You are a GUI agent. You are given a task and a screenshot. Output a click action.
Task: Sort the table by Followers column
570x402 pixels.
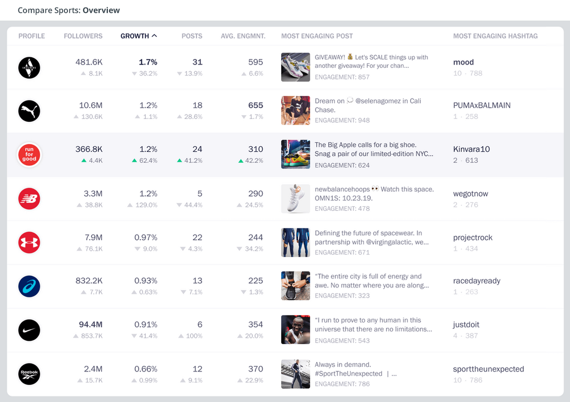(x=83, y=36)
